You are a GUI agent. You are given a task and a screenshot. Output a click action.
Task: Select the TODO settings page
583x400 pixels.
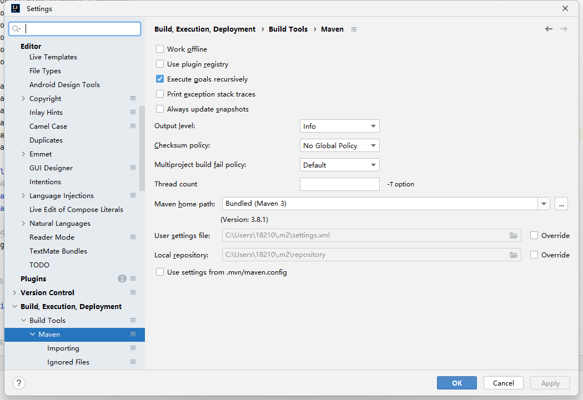pyautogui.click(x=39, y=265)
